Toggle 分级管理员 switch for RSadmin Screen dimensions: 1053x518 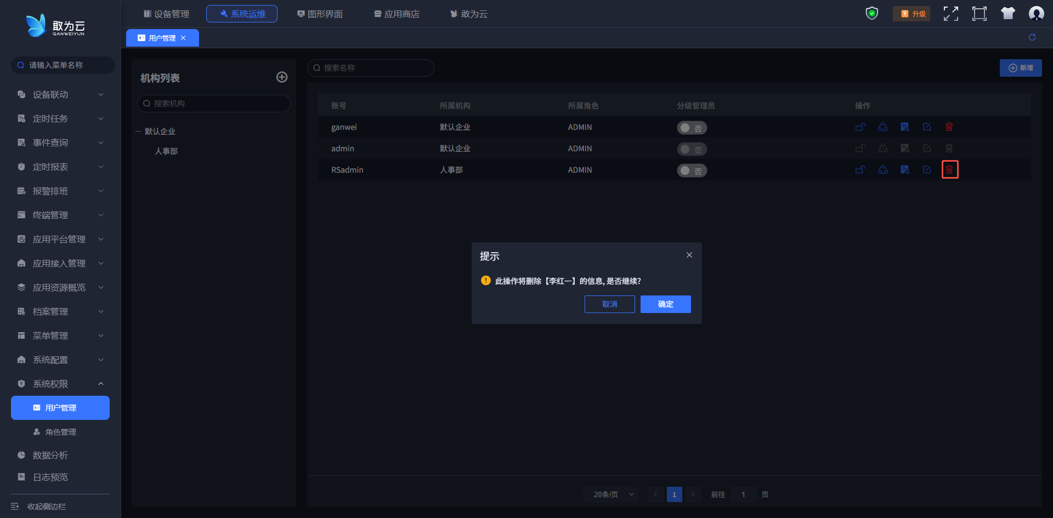coord(692,170)
